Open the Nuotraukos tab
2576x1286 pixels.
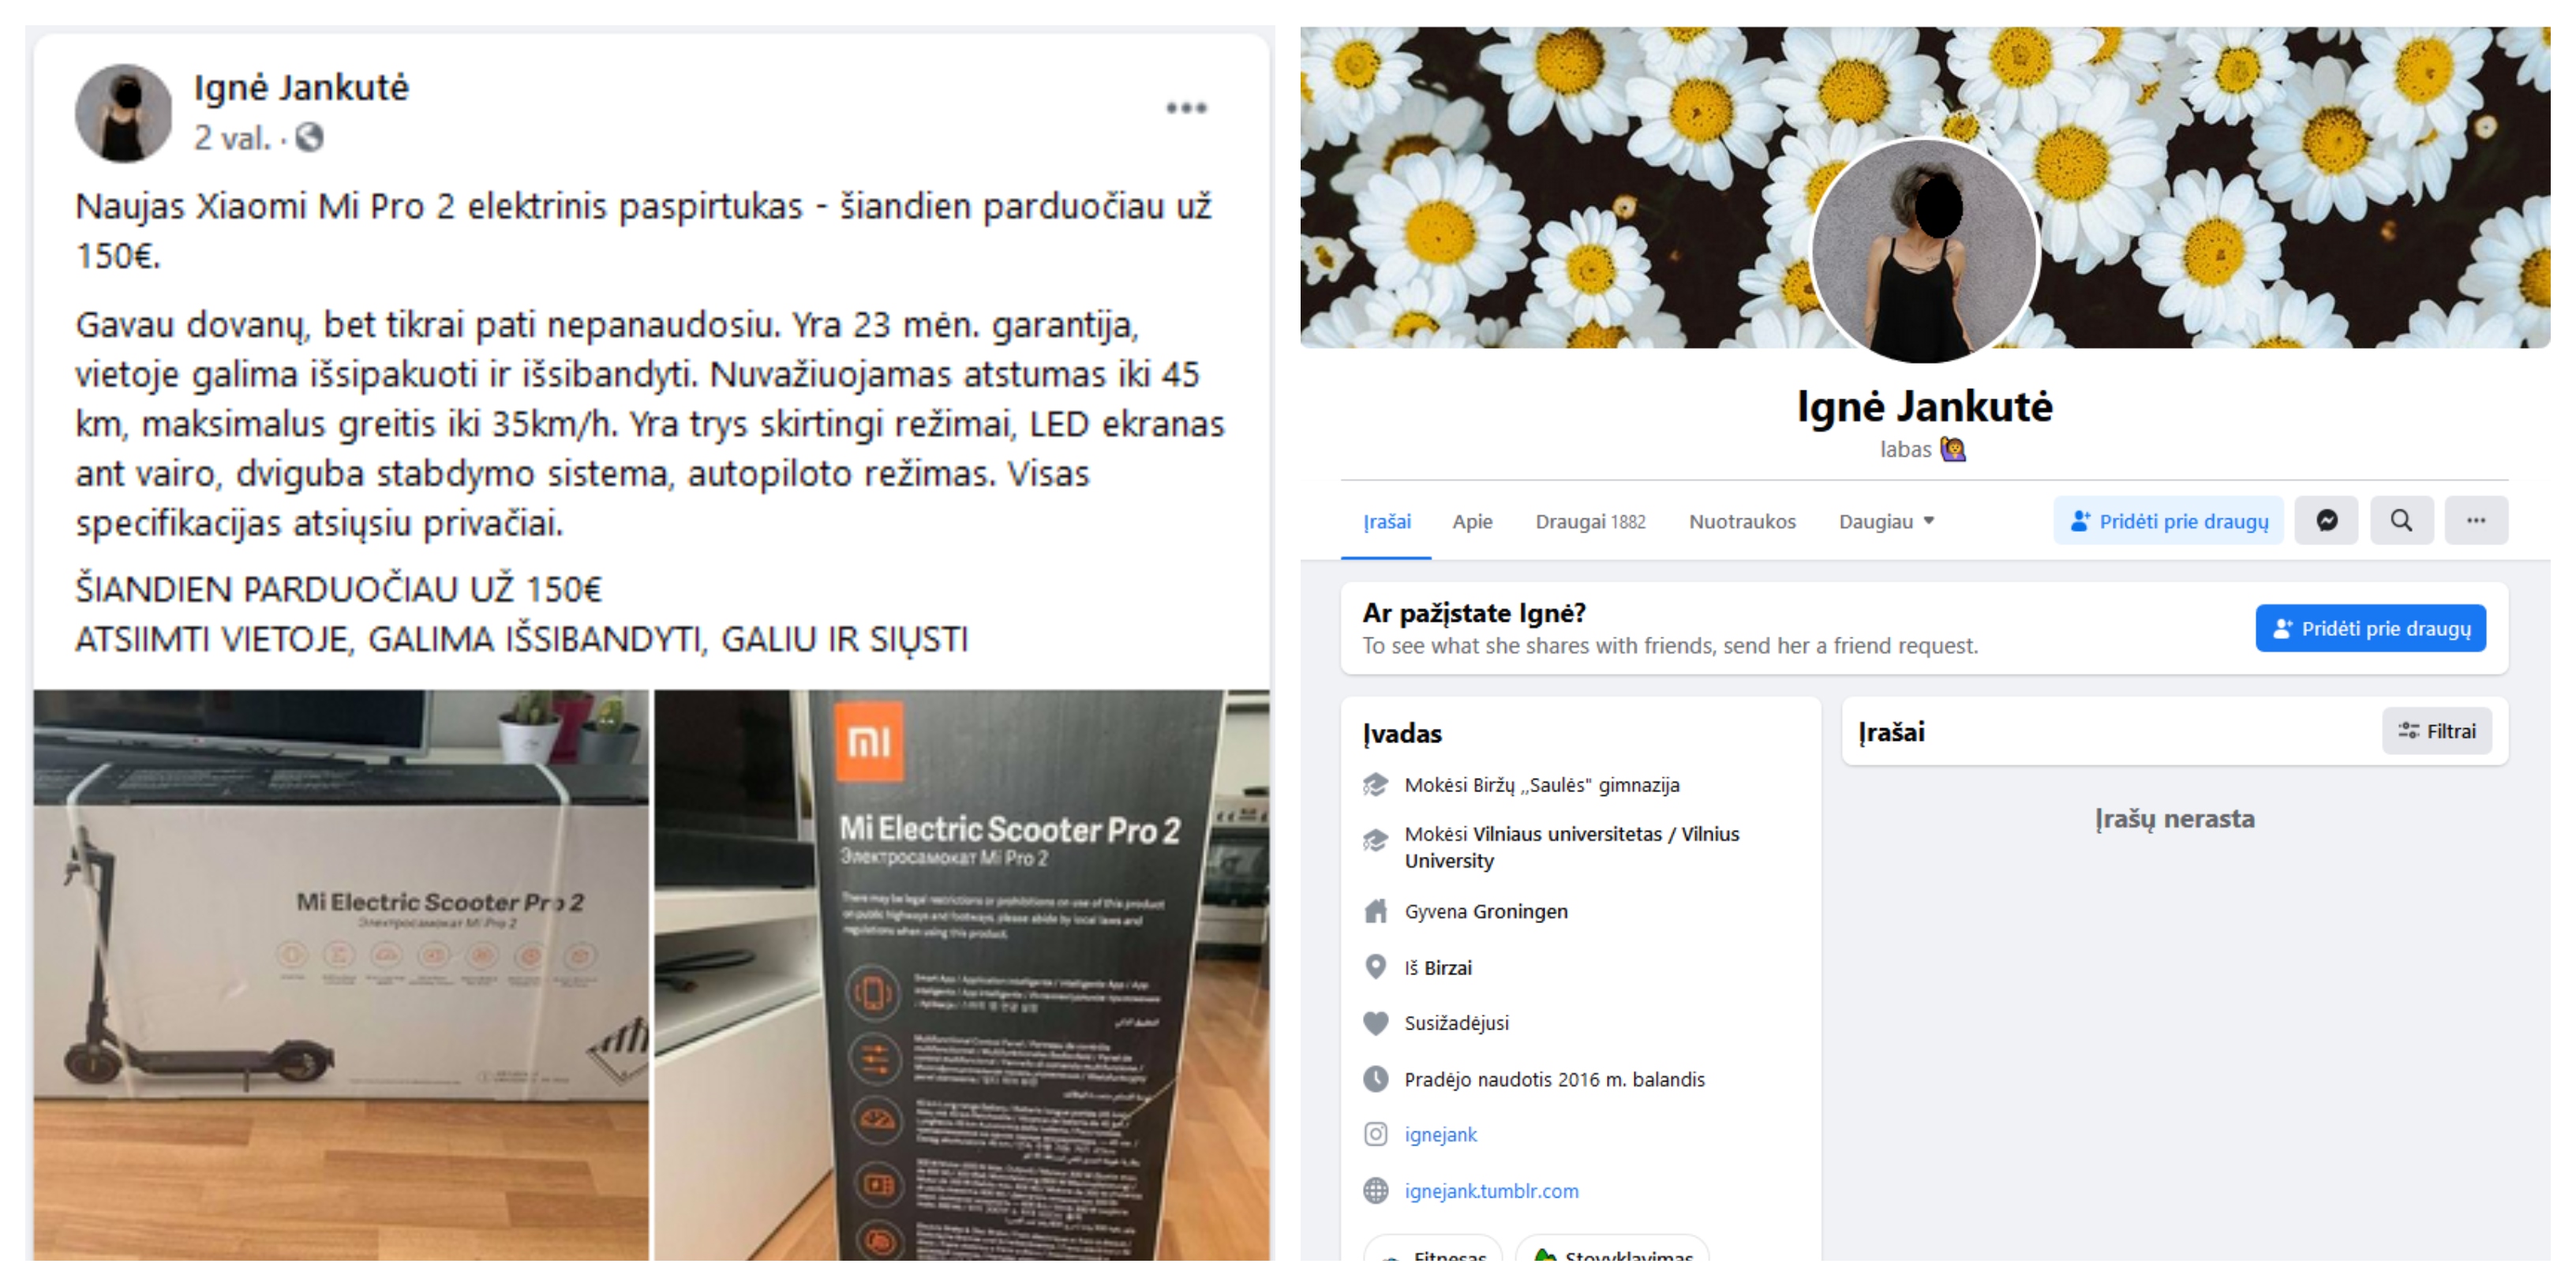[1742, 521]
